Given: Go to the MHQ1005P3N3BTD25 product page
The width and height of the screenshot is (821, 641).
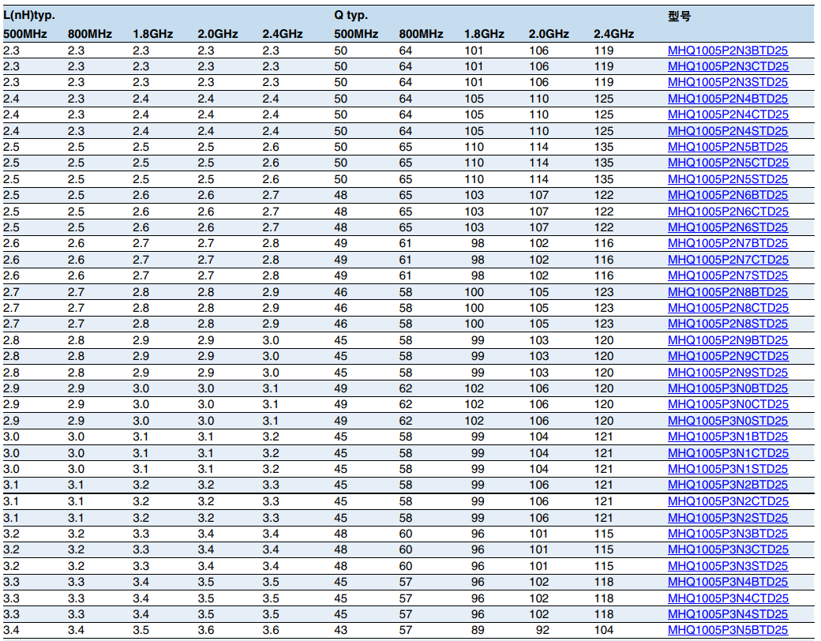Looking at the screenshot, I should pyautogui.click(x=728, y=534).
